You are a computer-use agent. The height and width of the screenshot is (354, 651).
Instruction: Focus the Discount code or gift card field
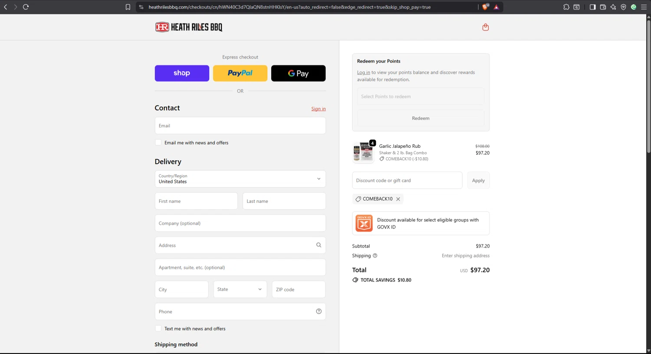pyautogui.click(x=407, y=180)
